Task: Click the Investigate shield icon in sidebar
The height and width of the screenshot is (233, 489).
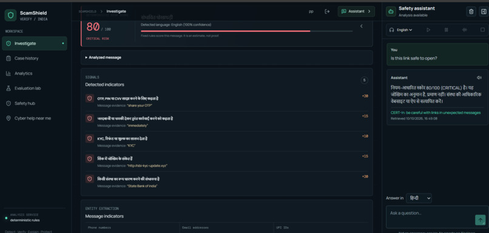Action: [8, 43]
